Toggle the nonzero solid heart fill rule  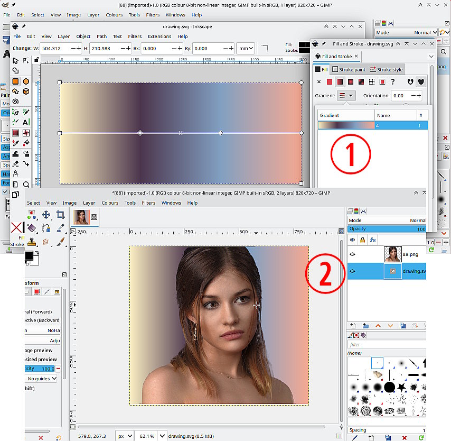421,82
